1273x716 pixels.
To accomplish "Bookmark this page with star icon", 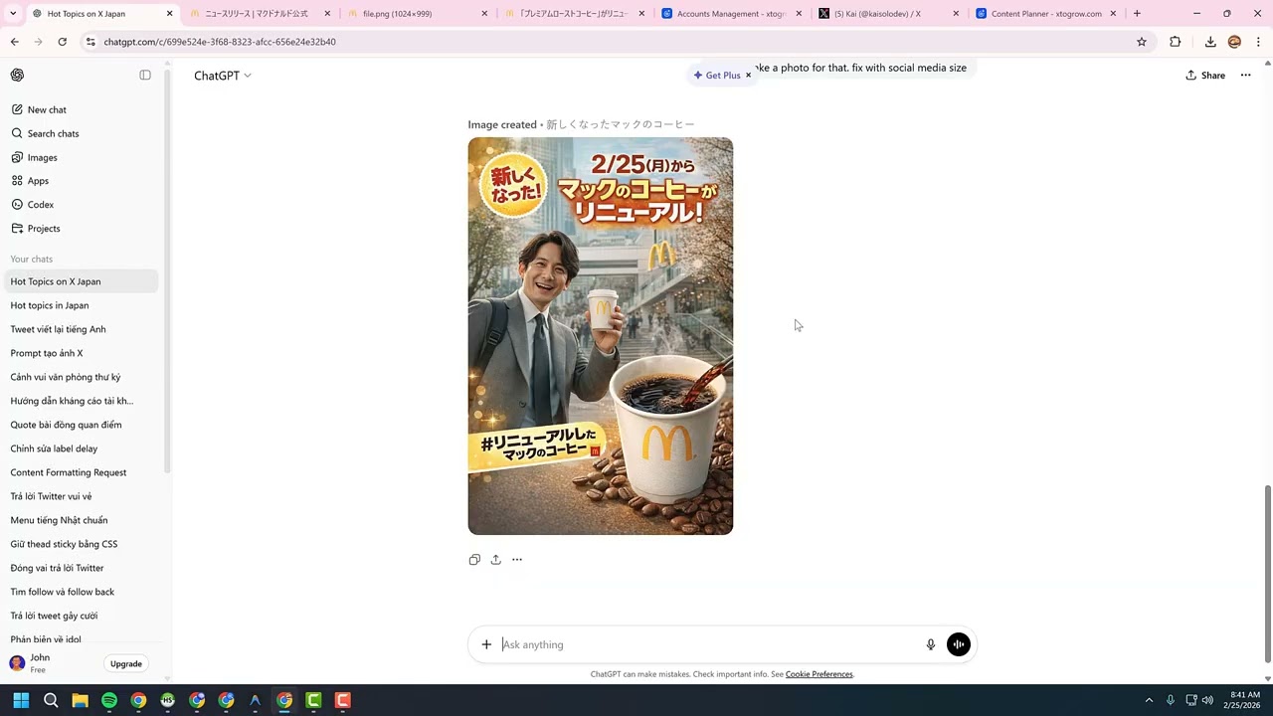I will (1142, 42).
